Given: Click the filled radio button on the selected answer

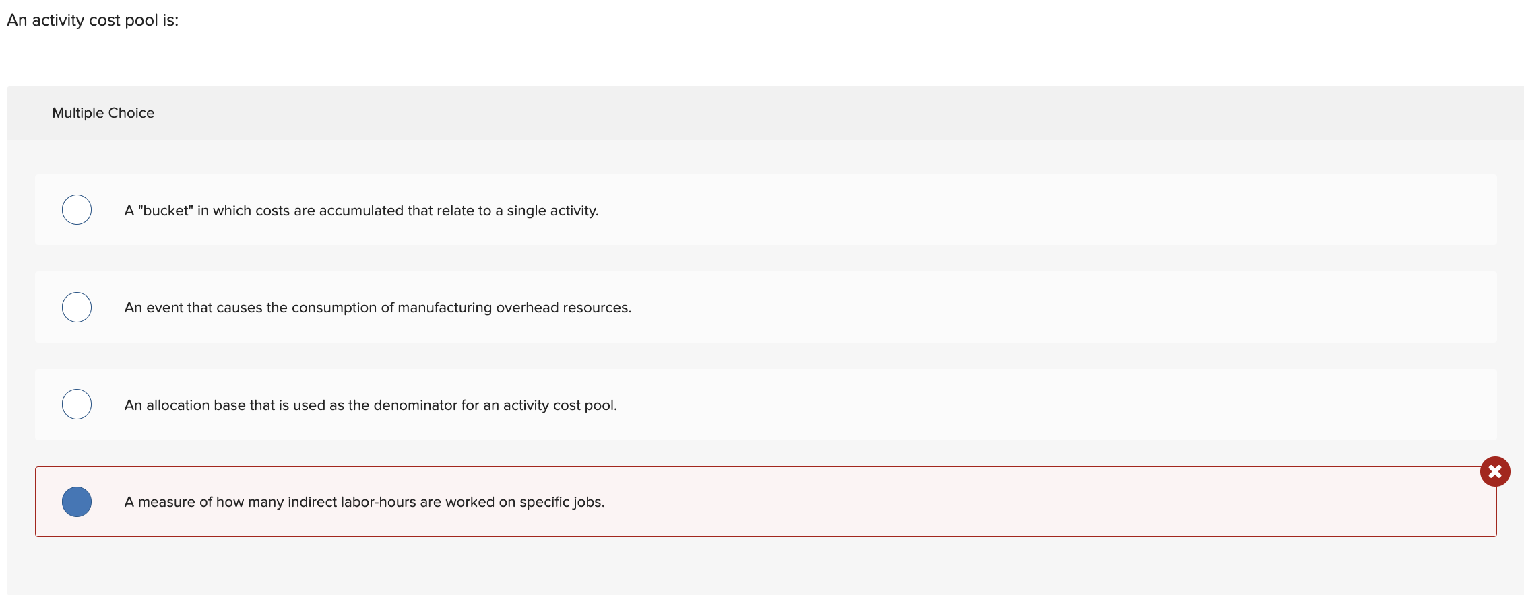Looking at the screenshot, I should (x=76, y=501).
